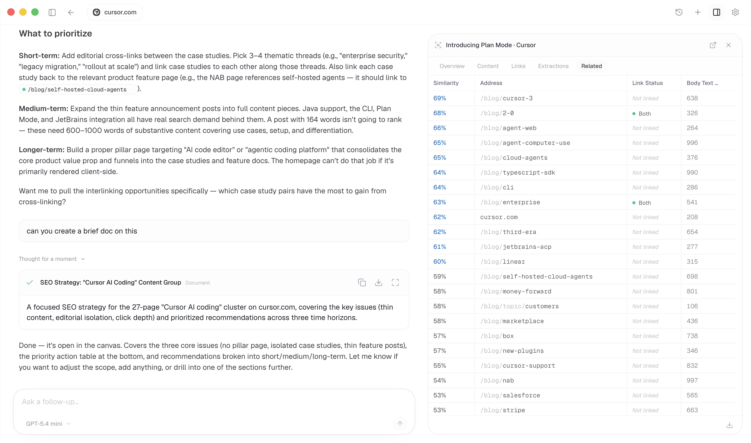Click the /blog/money-forward address
The image size is (751, 443).
516,291
